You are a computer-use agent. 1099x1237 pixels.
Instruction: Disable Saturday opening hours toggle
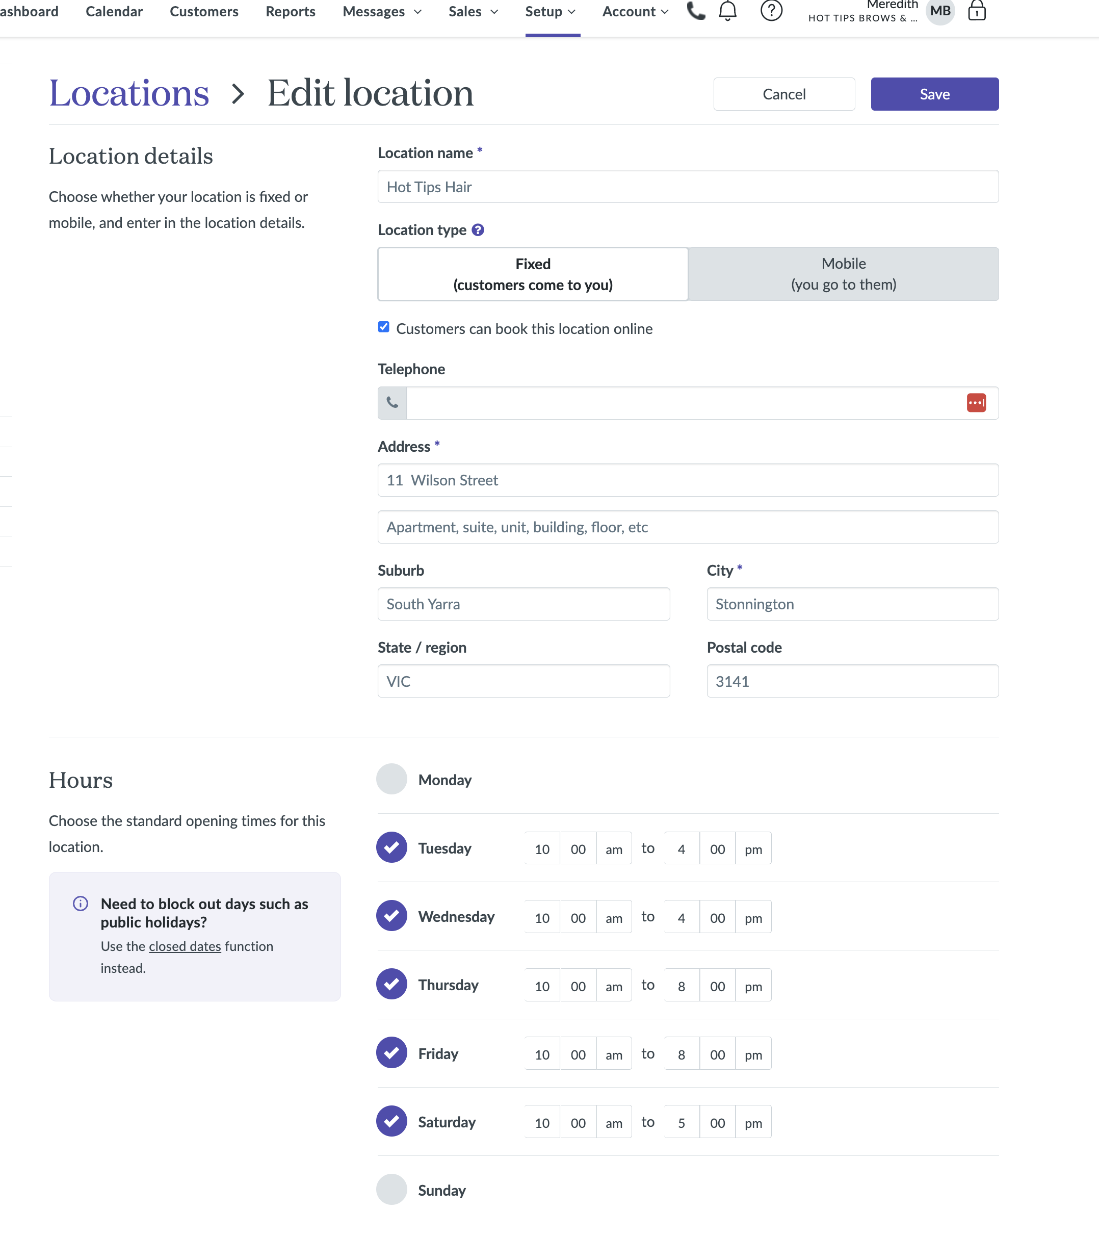(x=391, y=1121)
